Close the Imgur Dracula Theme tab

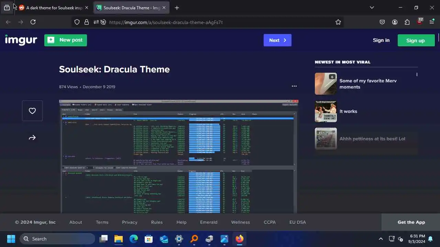click(x=164, y=8)
